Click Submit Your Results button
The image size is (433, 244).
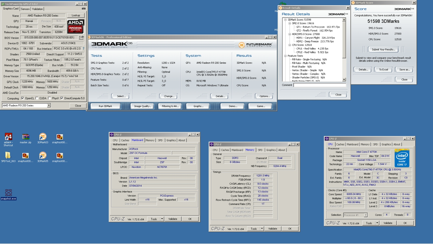click(383, 49)
